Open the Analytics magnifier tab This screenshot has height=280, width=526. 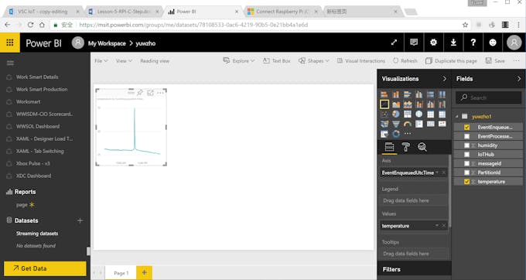click(x=422, y=147)
